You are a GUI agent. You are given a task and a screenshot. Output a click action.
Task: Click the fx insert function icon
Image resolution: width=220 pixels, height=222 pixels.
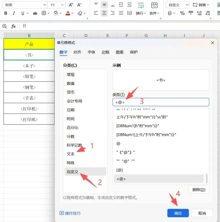click(x=13, y=26)
